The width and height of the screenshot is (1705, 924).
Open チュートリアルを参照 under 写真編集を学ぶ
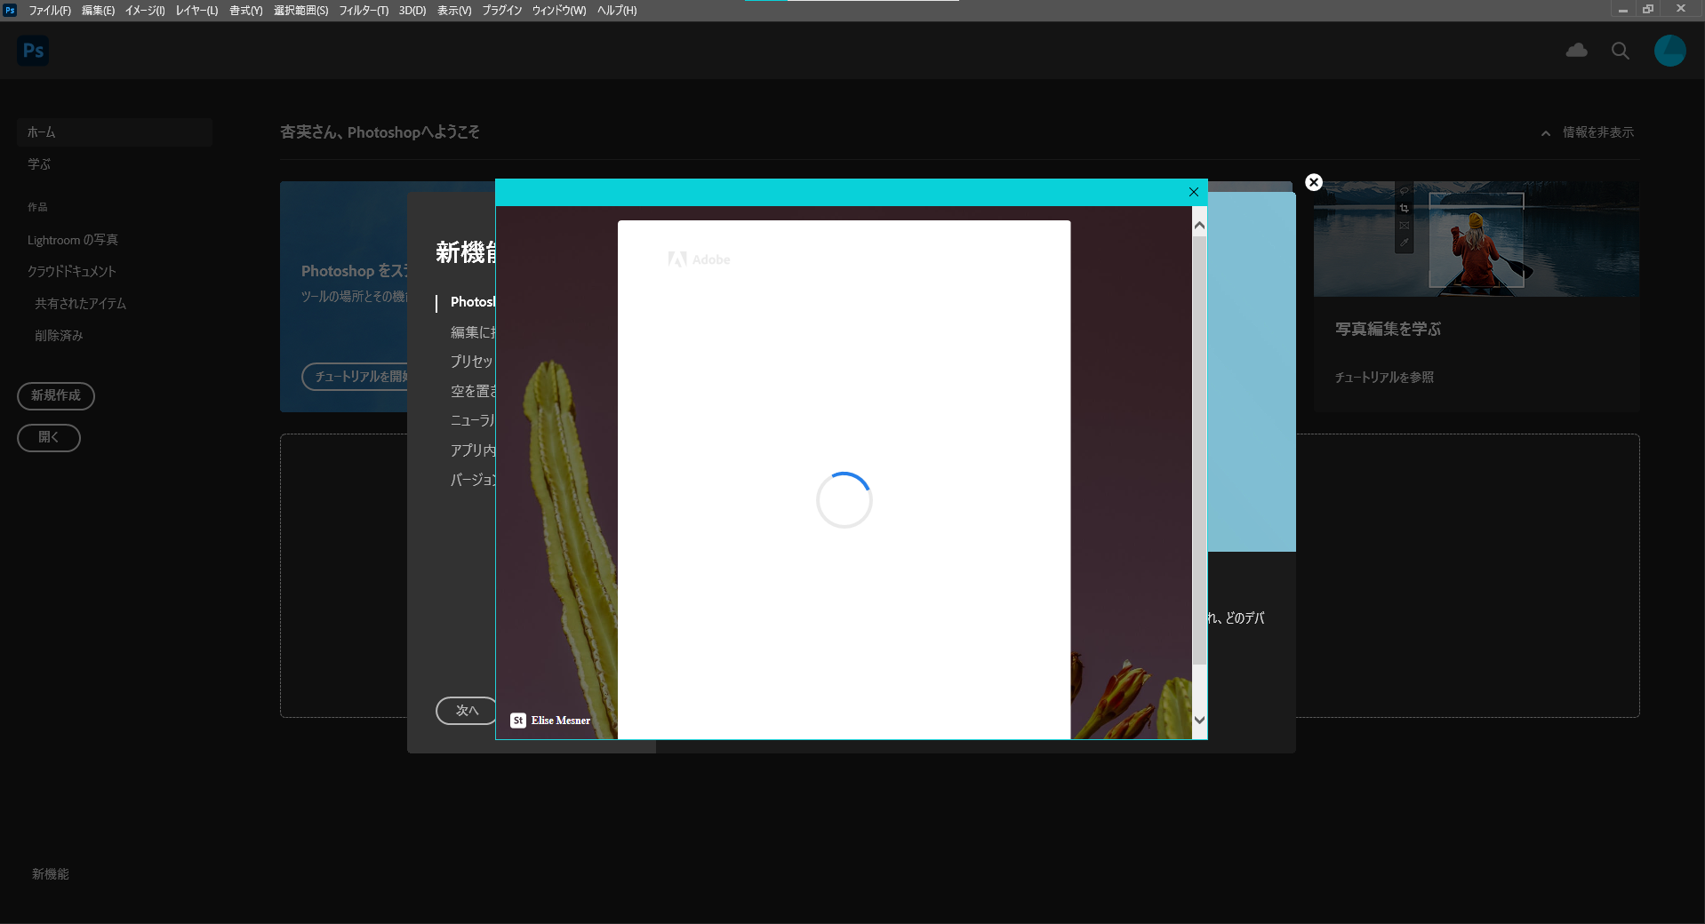1382,377
